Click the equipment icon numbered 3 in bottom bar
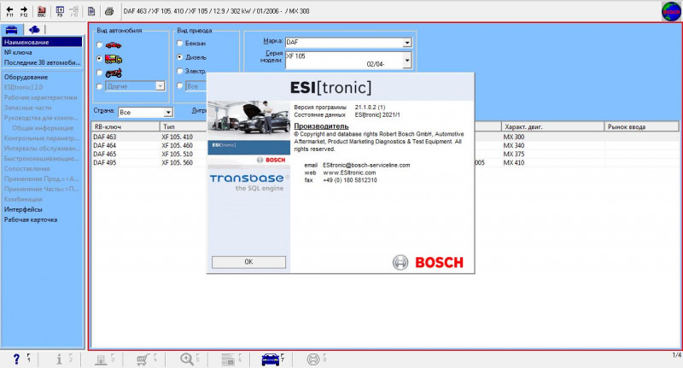Screen dimensions: 683x368 [x=101, y=359]
